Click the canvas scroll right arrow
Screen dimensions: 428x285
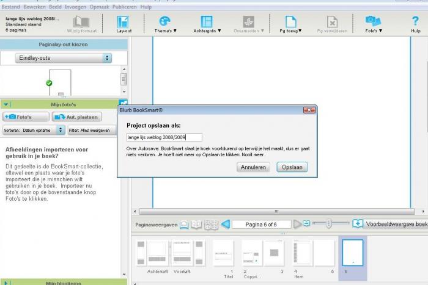tap(423, 211)
